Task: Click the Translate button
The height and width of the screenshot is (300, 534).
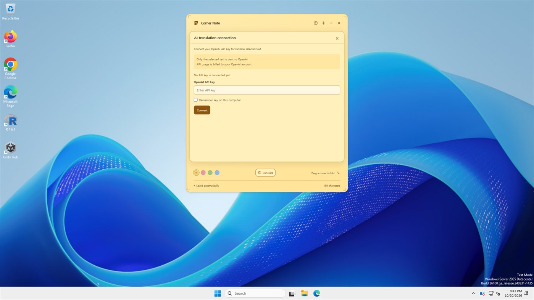Action: [265, 173]
